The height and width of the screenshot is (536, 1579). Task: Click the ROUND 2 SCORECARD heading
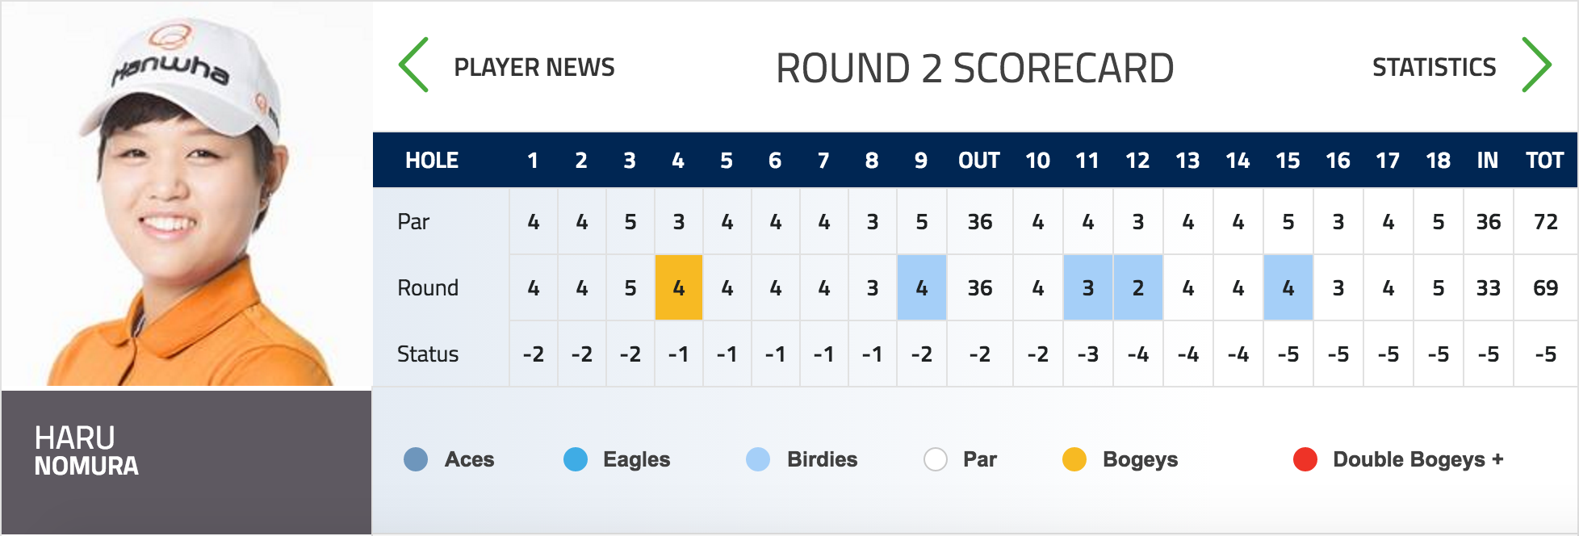pyautogui.click(x=974, y=68)
